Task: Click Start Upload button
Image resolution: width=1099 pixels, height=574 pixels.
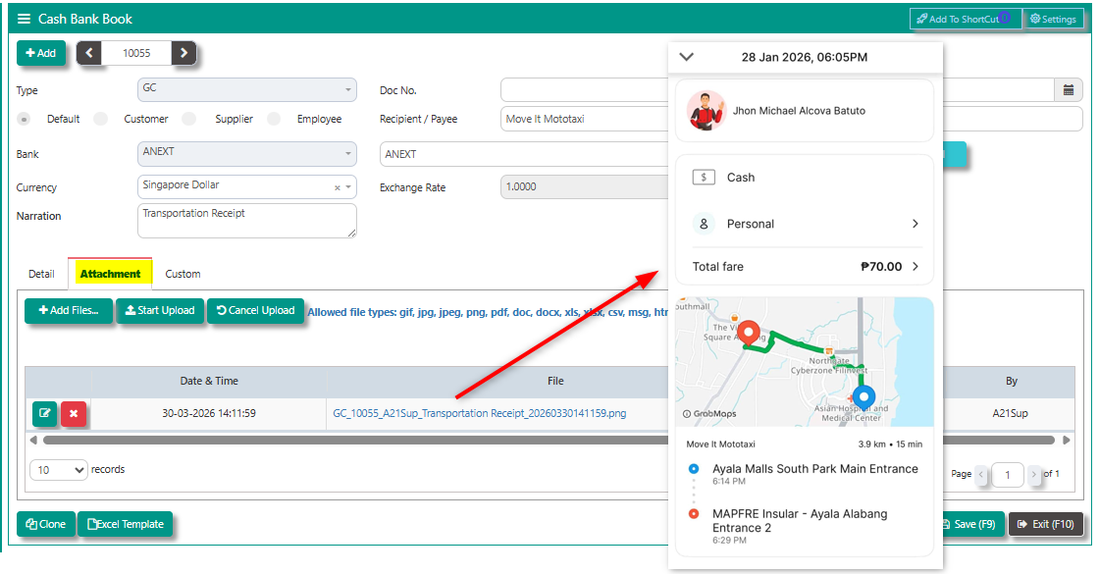Action: tap(160, 310)
